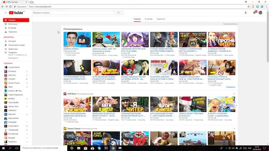Expand the library list with Развернуть
The image size is (269, 151).
pyautogui.click(x=13, y=58)
